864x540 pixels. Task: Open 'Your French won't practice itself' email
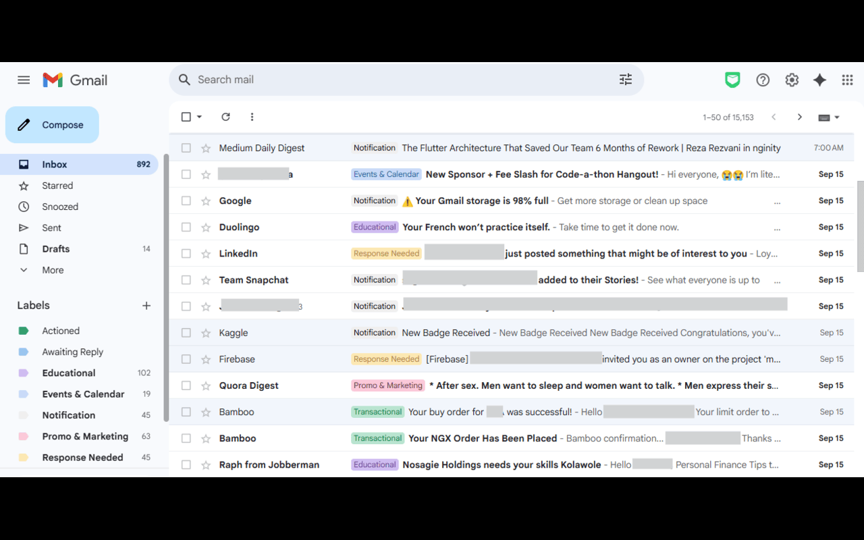pyautogui.click(x=511, y=227)
